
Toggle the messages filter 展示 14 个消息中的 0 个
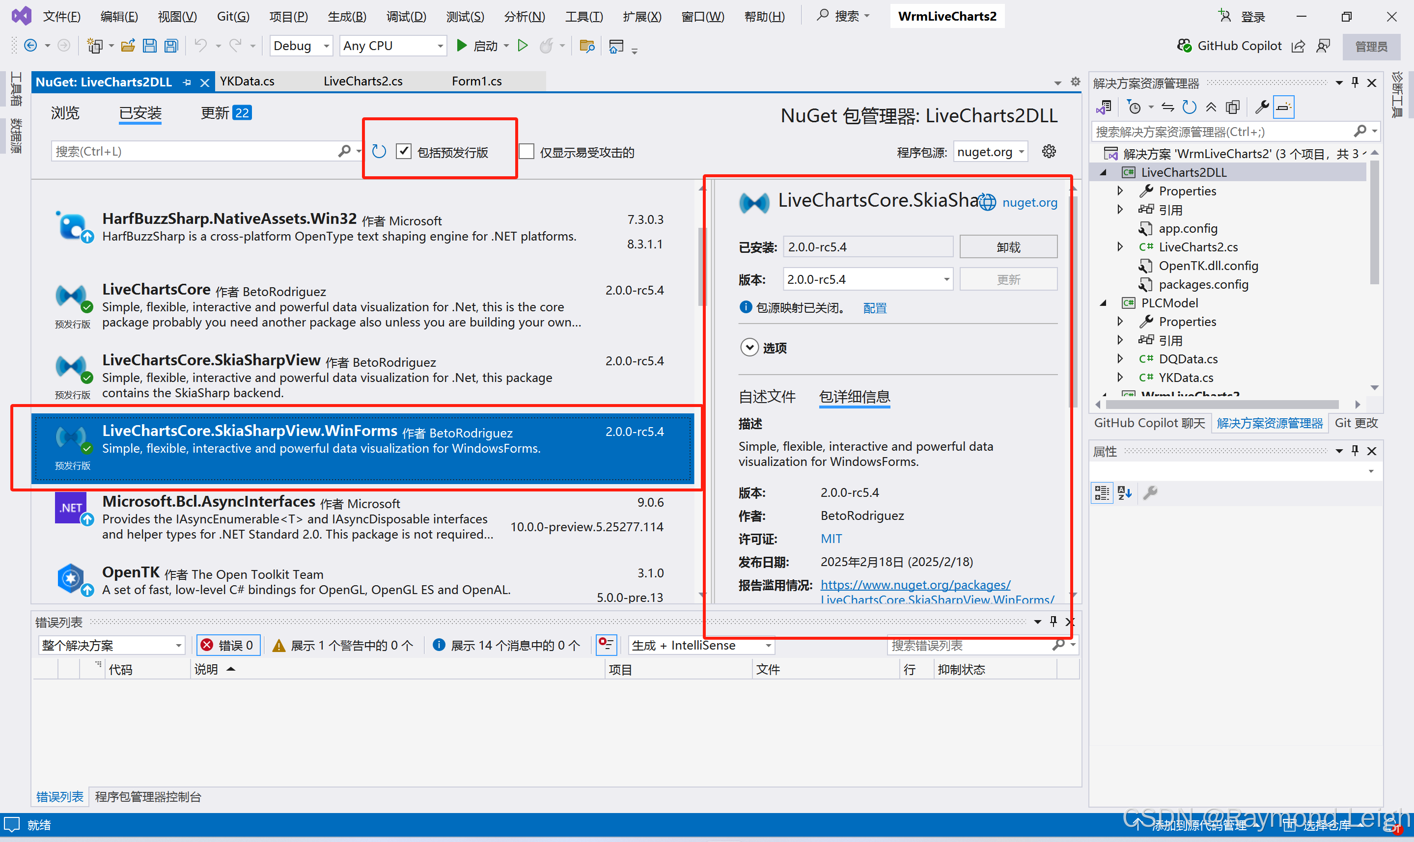pos(506,645)
